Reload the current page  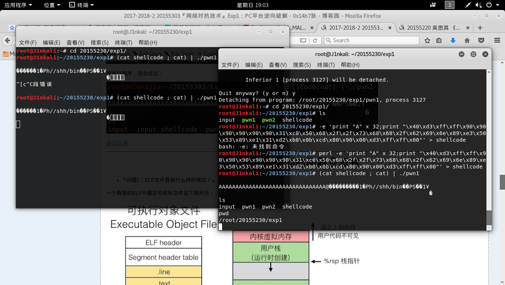[x=315, y=40]
